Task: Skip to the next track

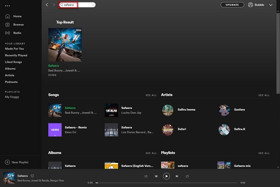Action: 177,176
